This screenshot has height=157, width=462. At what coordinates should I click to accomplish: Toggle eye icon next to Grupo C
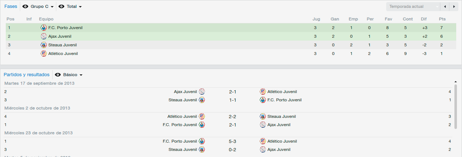coord(25,6)
